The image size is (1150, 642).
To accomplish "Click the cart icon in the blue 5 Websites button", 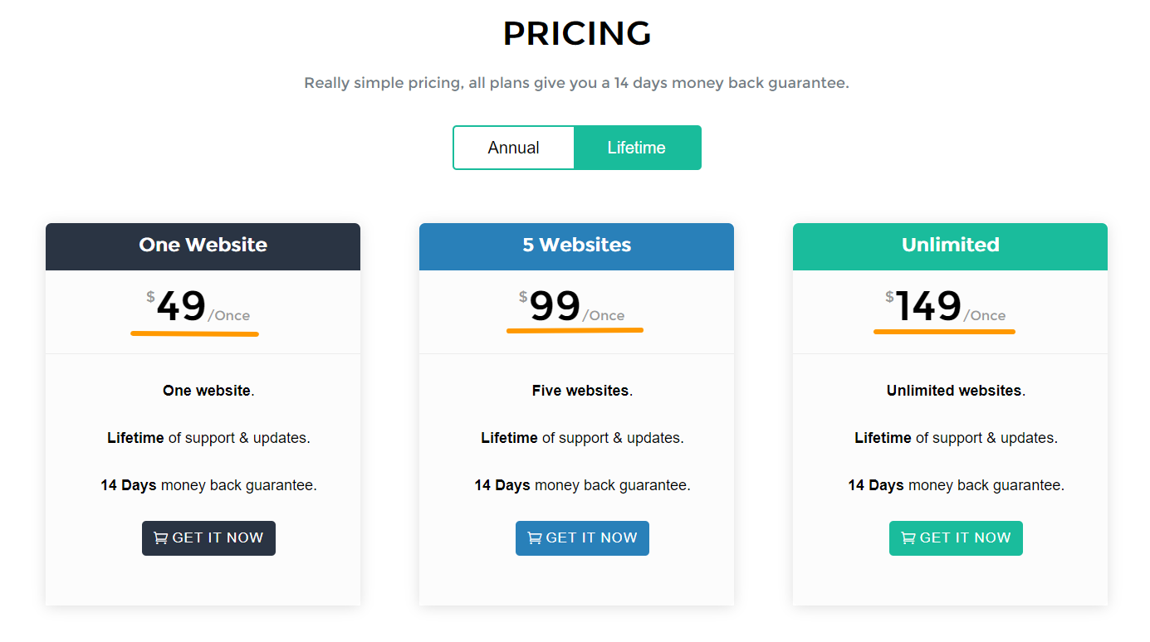I will pyautogui.click(x=535, y=538).
